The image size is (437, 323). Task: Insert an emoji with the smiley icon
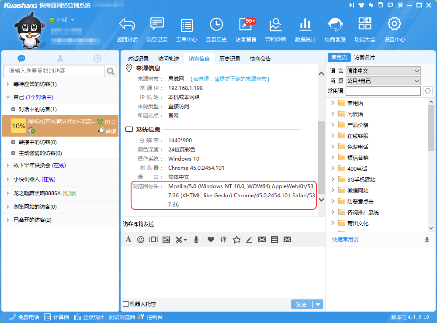141,239
